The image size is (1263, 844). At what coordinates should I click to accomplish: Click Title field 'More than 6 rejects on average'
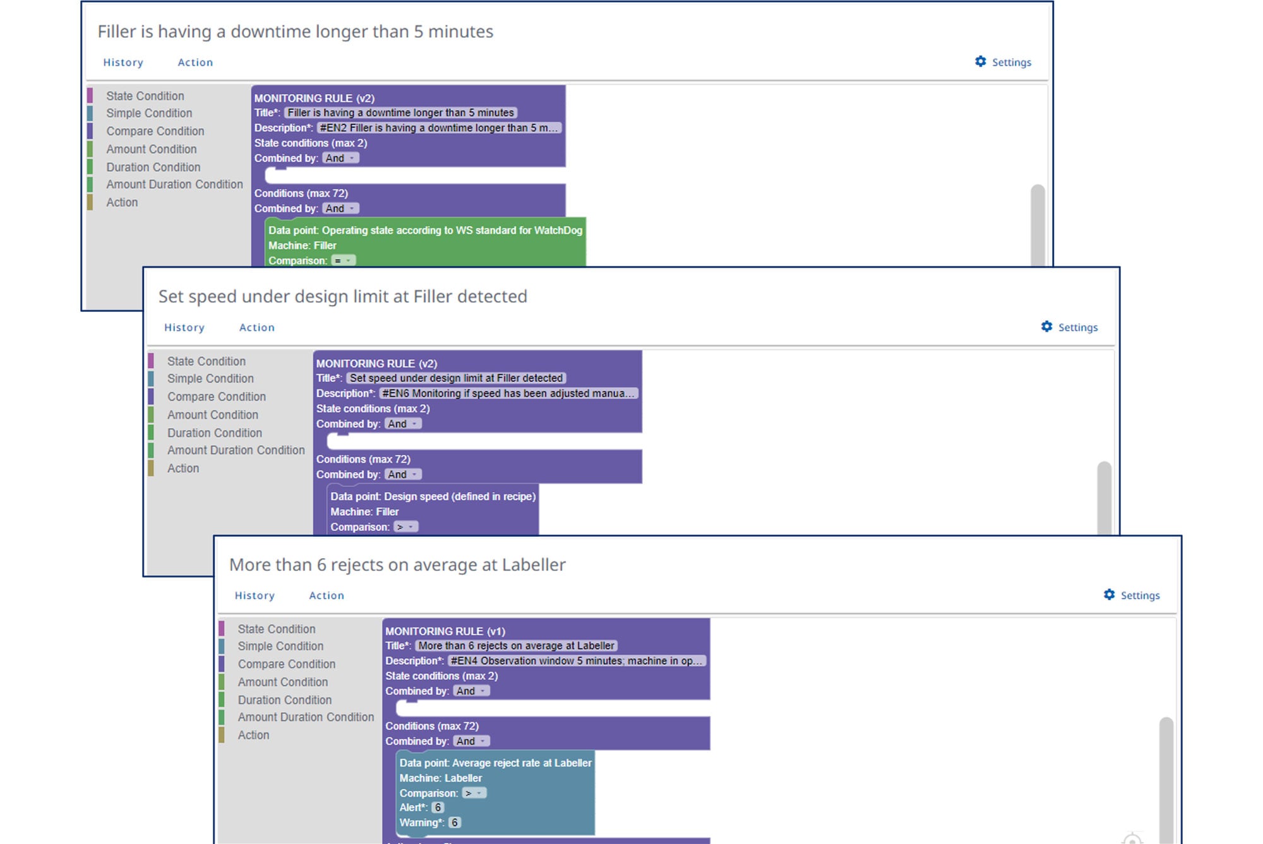(516, 646)
